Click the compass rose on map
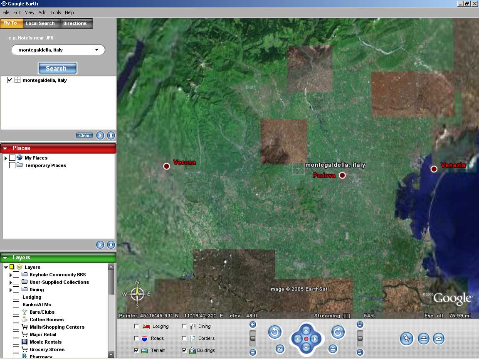The image size is (479, 359). pos(137,293)
